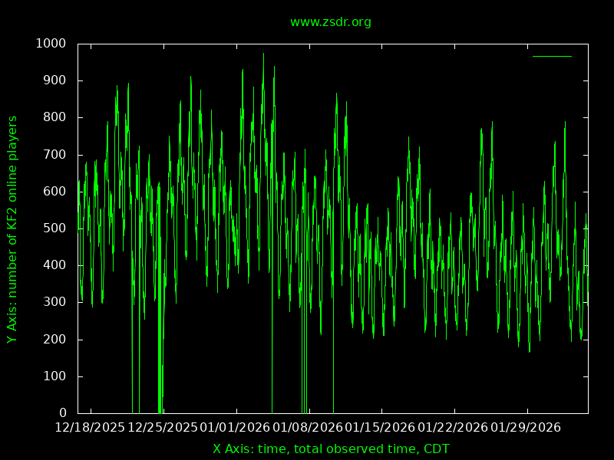Click the 0 value on Y axis

63,413
